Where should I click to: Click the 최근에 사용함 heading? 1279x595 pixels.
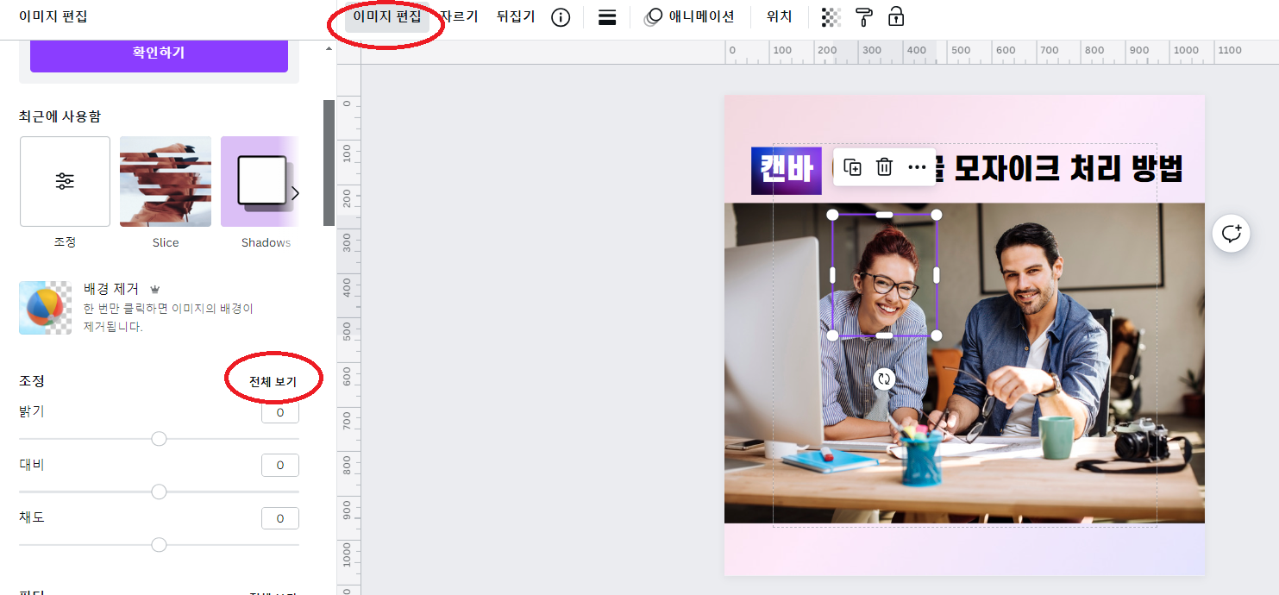pos(60,116)
